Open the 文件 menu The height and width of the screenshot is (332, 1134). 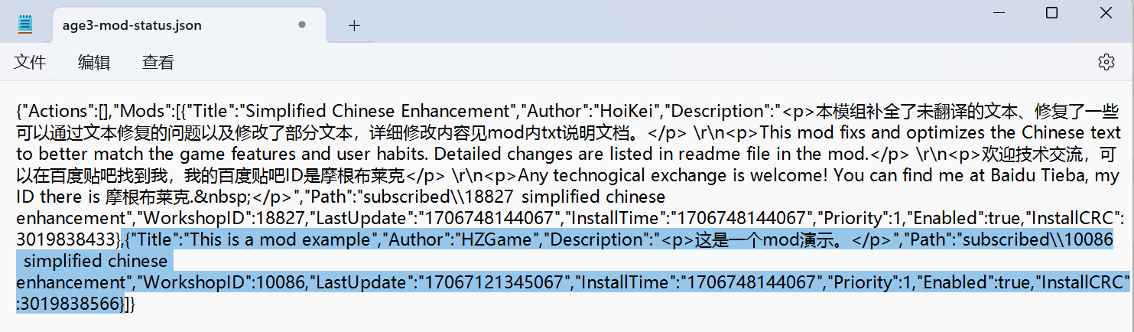click(x=31, y=62)
